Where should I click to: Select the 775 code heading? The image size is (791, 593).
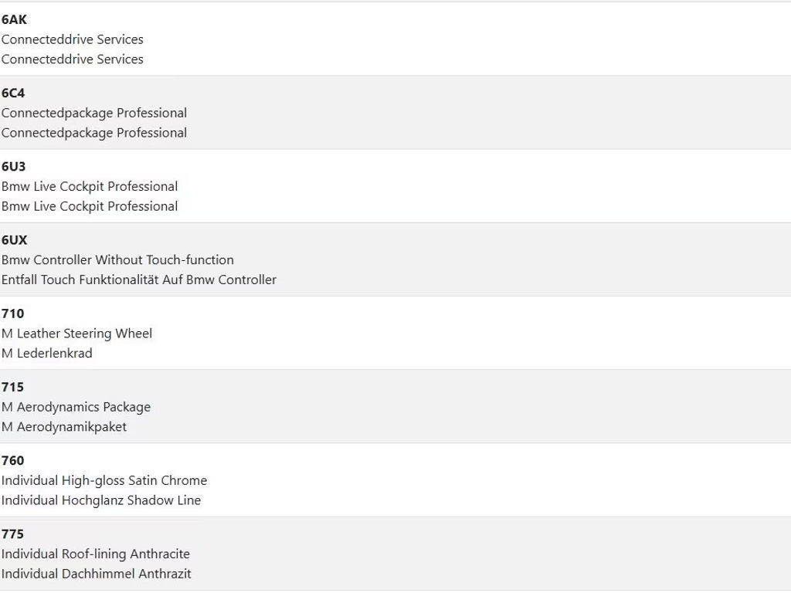tap(12, 534)
